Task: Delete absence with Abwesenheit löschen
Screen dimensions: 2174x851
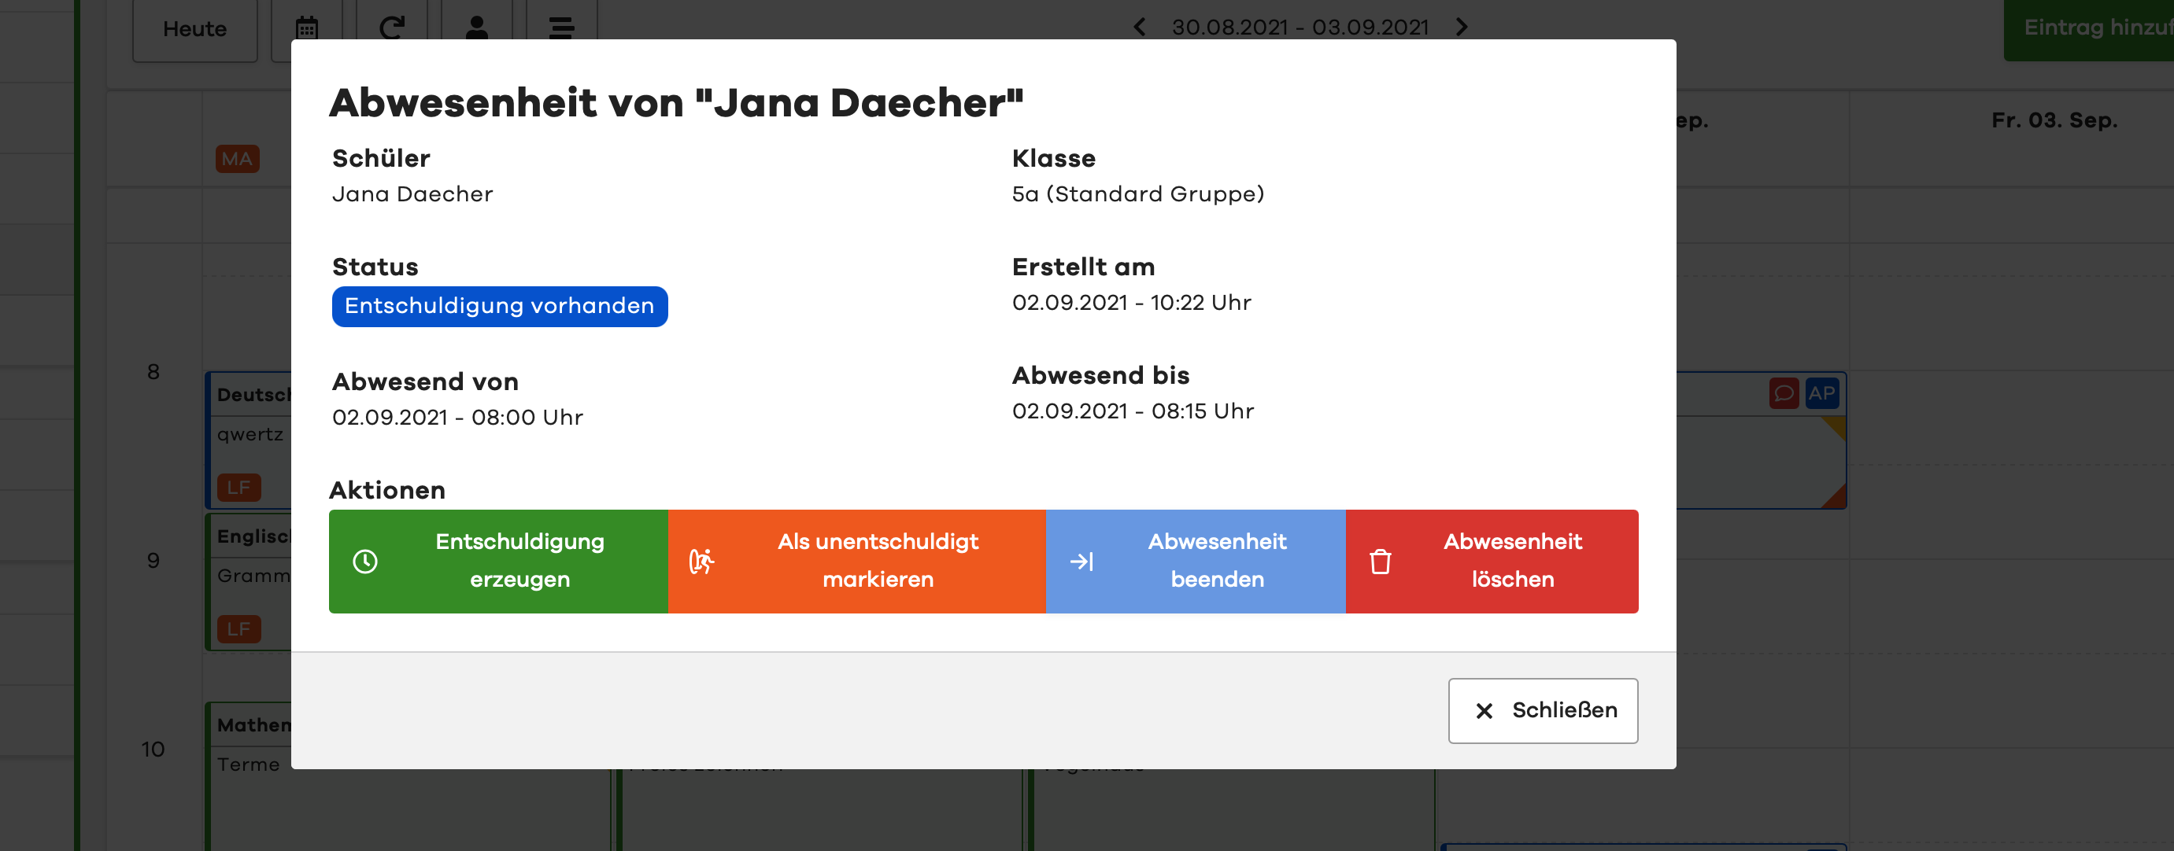Action: coord(1492,561)
